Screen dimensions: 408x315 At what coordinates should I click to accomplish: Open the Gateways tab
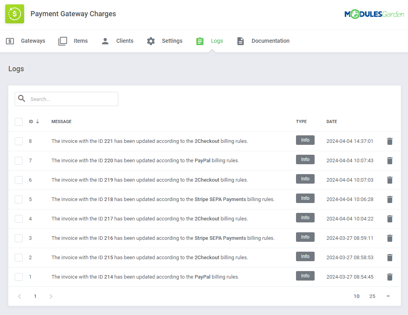pyautogui.click(x=33, y=41)
